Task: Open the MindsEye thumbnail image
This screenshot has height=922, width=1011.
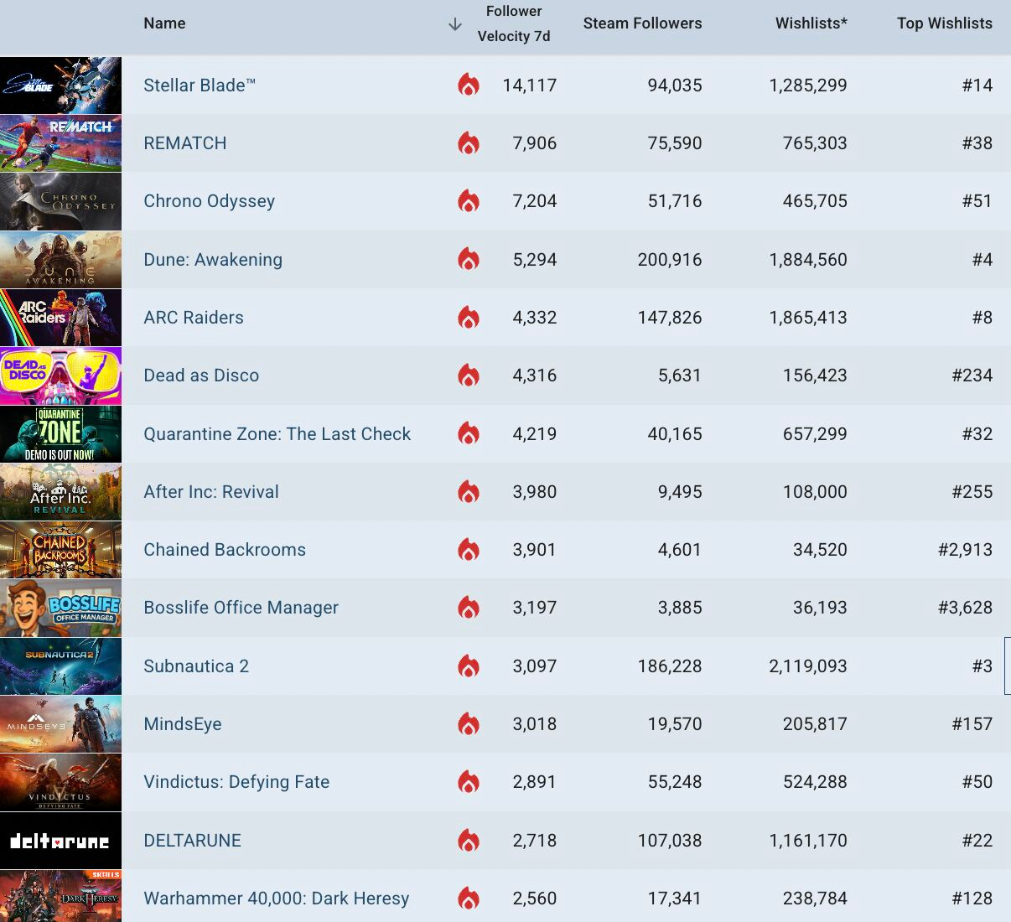Action: [60, 724]
